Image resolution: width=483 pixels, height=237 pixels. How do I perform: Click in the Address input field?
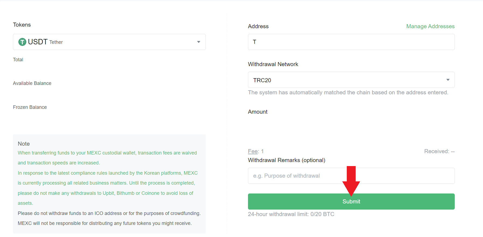coord(351,42)
